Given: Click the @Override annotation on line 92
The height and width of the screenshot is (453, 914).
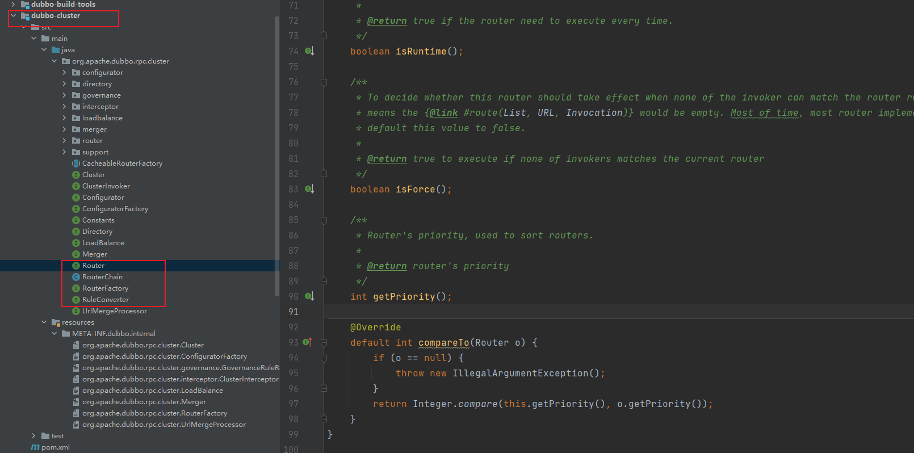Looking at the screenshot, I should 376,327.
